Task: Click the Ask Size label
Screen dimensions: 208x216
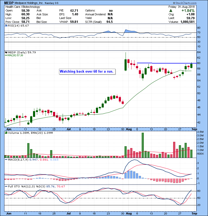Action: pyautogui.click(x=42, y=14)
